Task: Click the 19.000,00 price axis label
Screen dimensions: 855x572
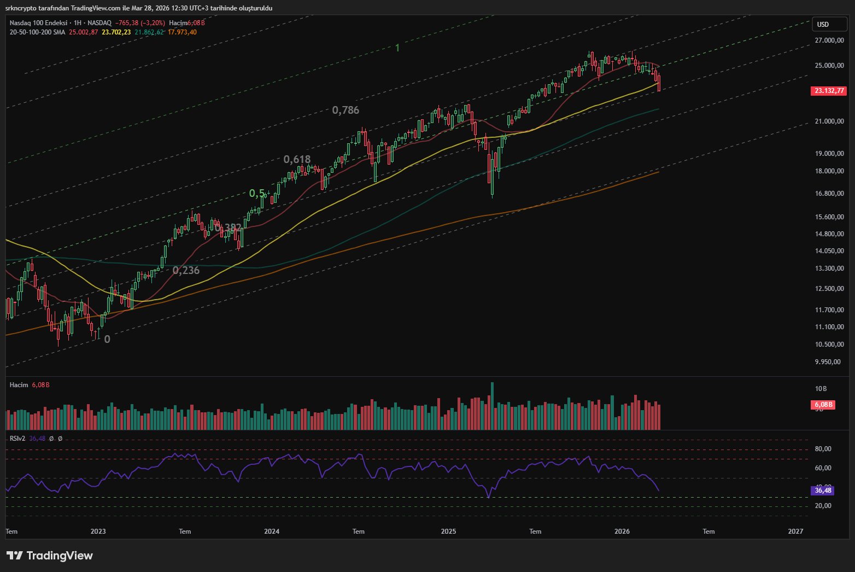Action: (x=829, y=154)
